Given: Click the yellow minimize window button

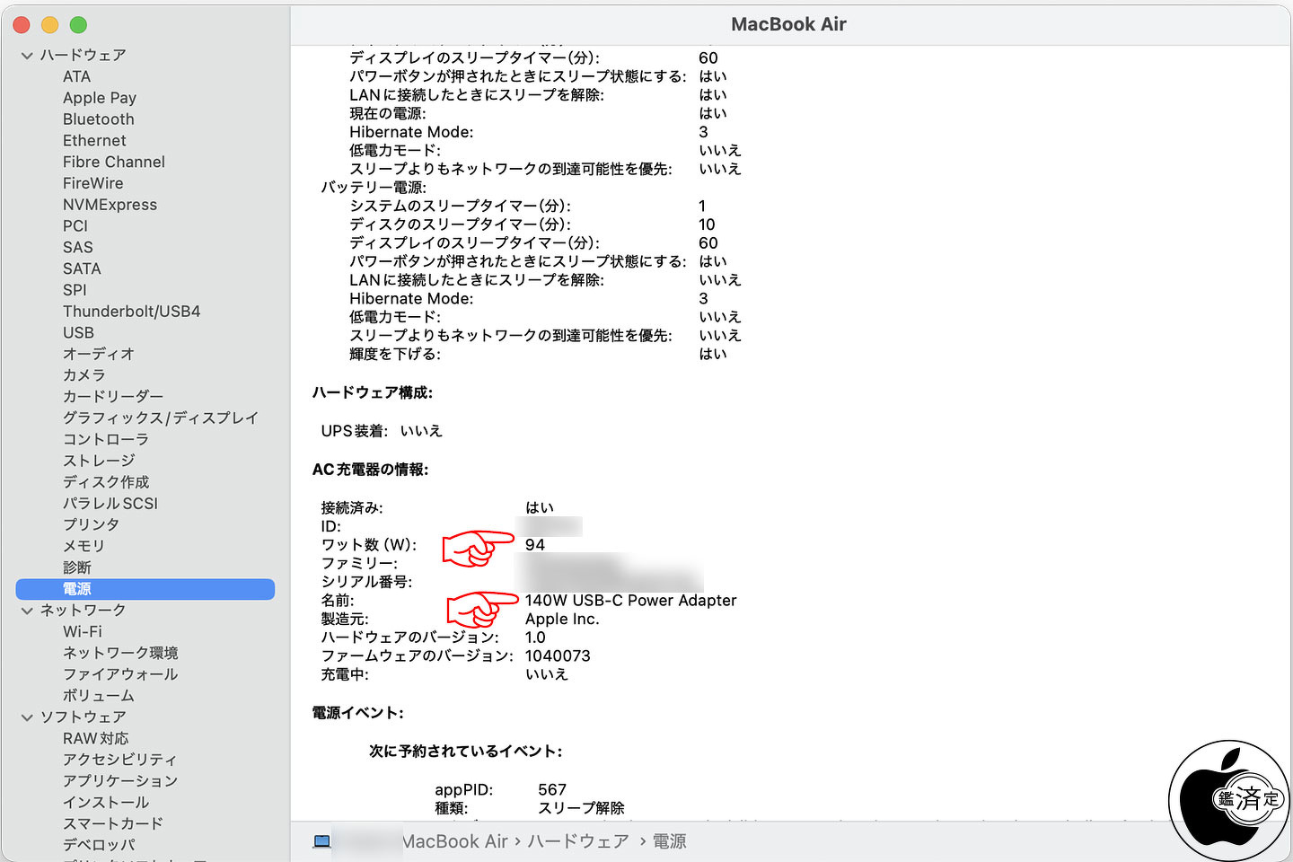Looking at the screenshot, I should tap(50, 25).
